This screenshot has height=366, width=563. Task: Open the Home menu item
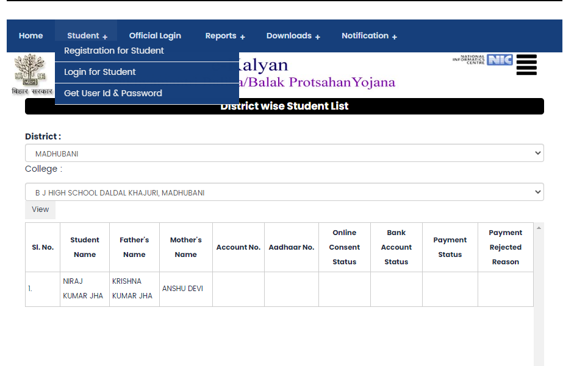[30, 36]
